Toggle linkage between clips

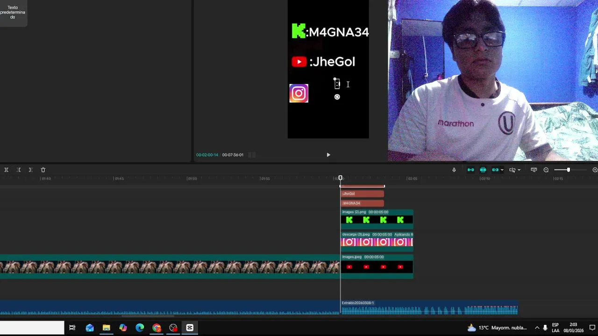(495, 170)
